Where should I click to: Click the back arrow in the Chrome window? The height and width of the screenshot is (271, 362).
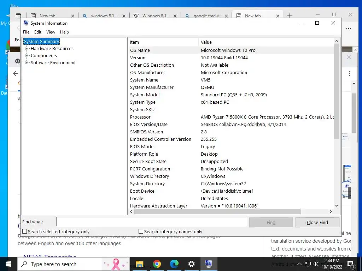point(16,73)
